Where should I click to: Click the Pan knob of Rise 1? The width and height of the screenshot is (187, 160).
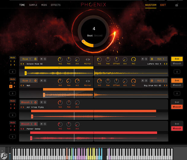pos(69,59)
